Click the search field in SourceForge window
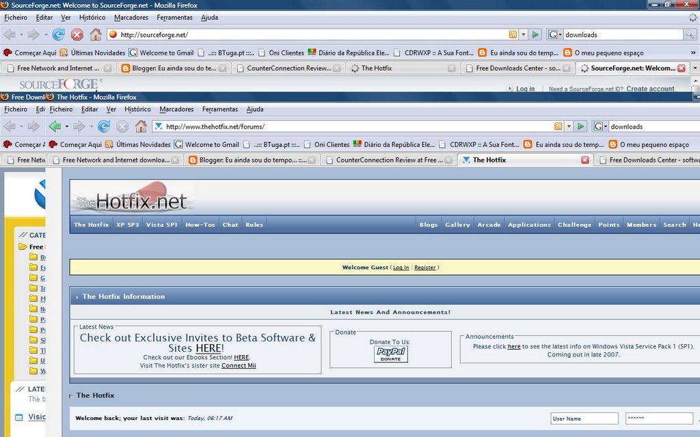 click(x=623, y=34)
